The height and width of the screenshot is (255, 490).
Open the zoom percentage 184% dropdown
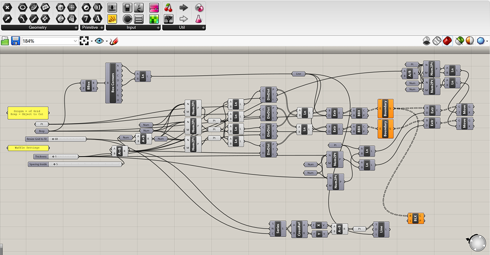76,41
